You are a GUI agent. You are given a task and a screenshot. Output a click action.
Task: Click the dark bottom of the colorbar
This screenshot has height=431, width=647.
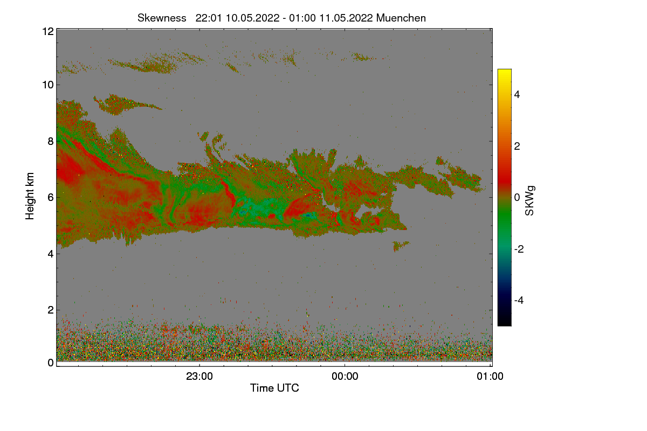click(504, 321)
